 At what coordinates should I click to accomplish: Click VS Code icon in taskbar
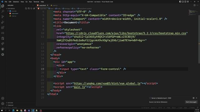(33, 110)
